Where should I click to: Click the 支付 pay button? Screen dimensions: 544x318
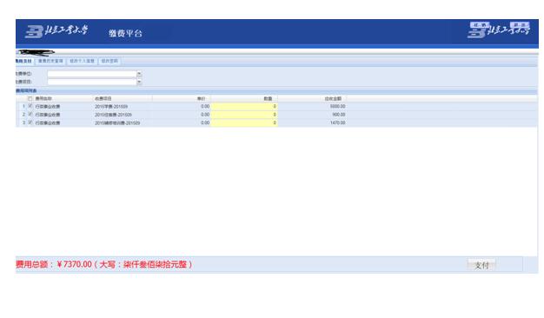click(481, 265)
